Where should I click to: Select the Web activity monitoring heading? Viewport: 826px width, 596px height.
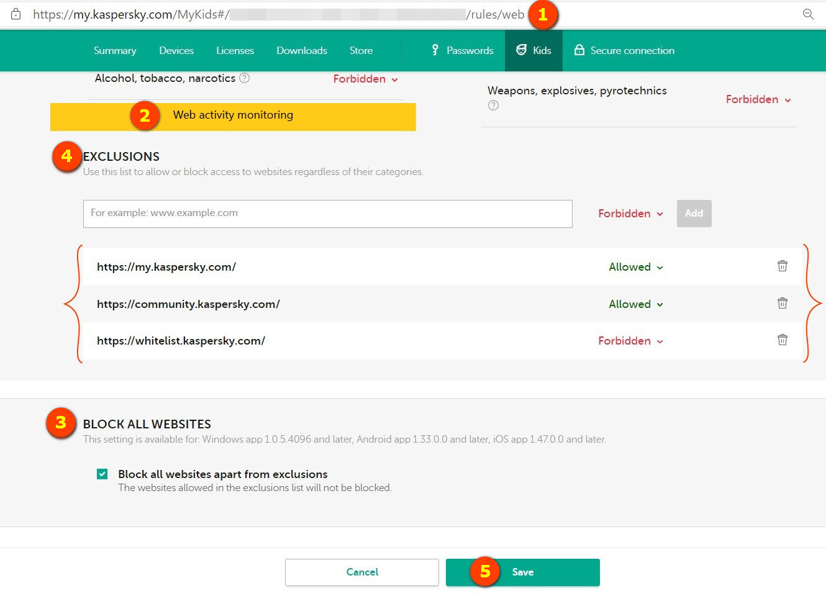[233, 115]
